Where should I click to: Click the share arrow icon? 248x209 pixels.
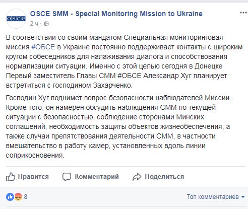coord(137,177)
